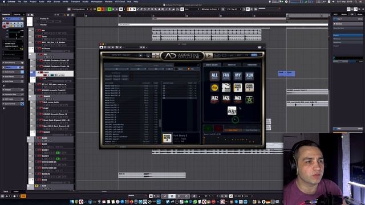Toggle the red Solo state button in toolbar

103,9
